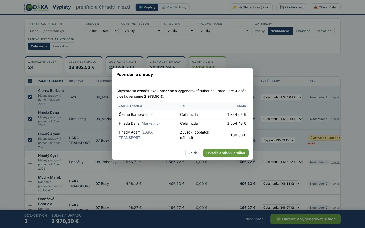Image resolution: width=365 pixels, height=228 pixels.
Task: Click the DAKA logo
Action: [x=37, y=7]
